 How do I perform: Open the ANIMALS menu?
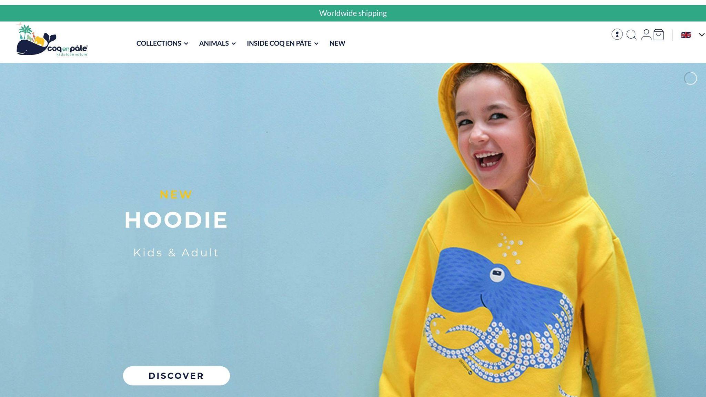tap(214, 43)
